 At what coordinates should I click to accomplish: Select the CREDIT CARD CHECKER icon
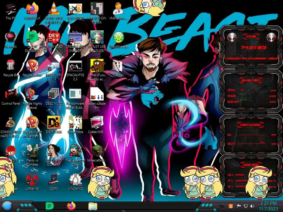[75, 38]
